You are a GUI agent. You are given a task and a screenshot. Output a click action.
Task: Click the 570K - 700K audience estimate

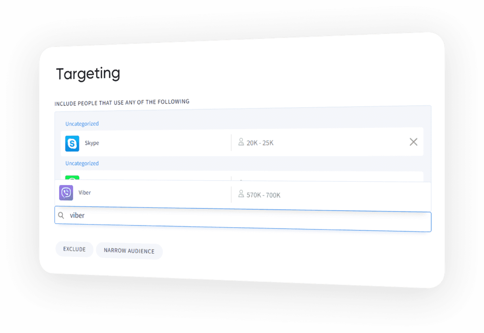(x=264, y=195)
